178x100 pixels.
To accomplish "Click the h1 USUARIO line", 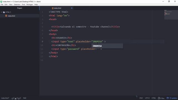I will [62, 38].
